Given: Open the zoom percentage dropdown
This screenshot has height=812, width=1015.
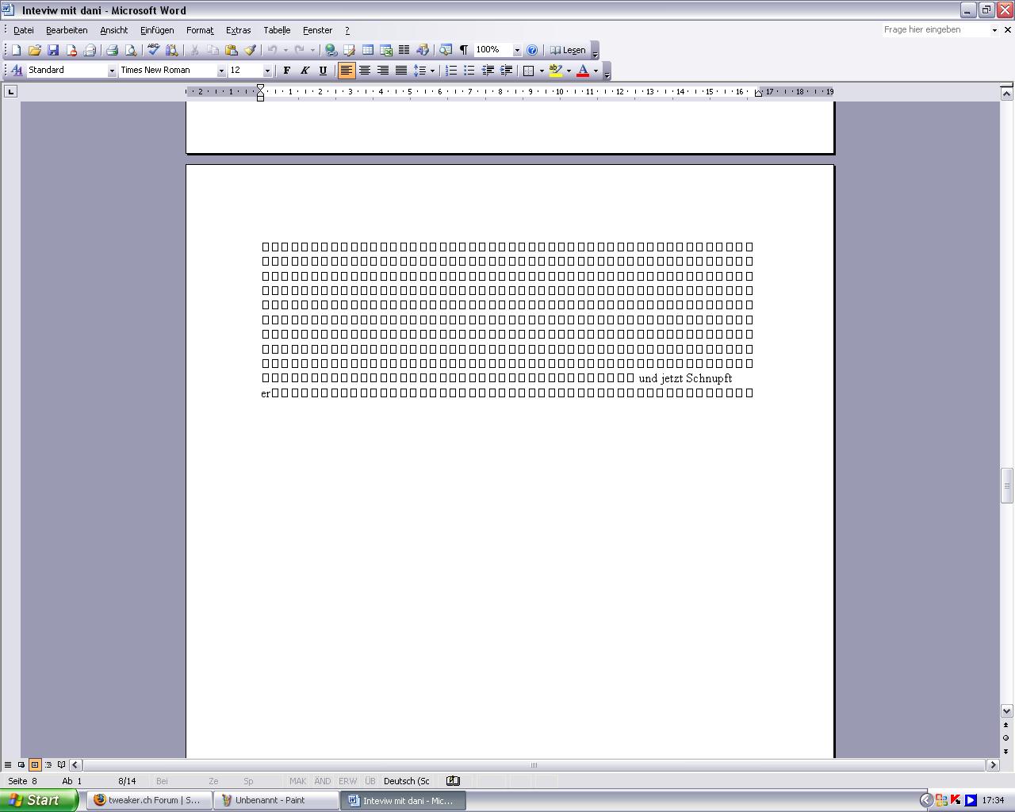Looking at the screenshot, I should click(517, 50).
